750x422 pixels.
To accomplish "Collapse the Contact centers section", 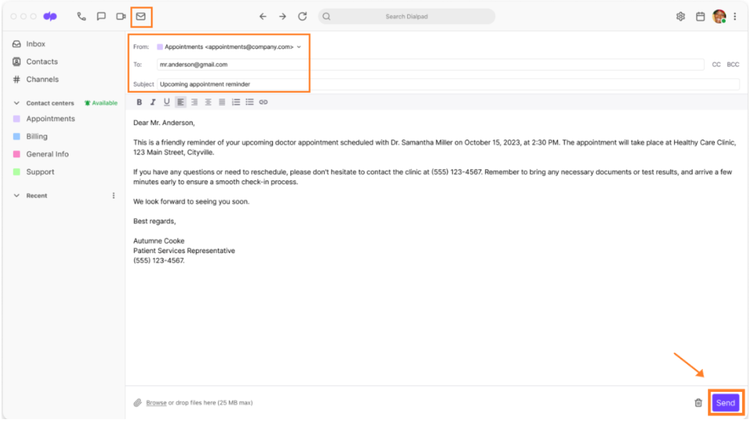I will coord(16,103).
